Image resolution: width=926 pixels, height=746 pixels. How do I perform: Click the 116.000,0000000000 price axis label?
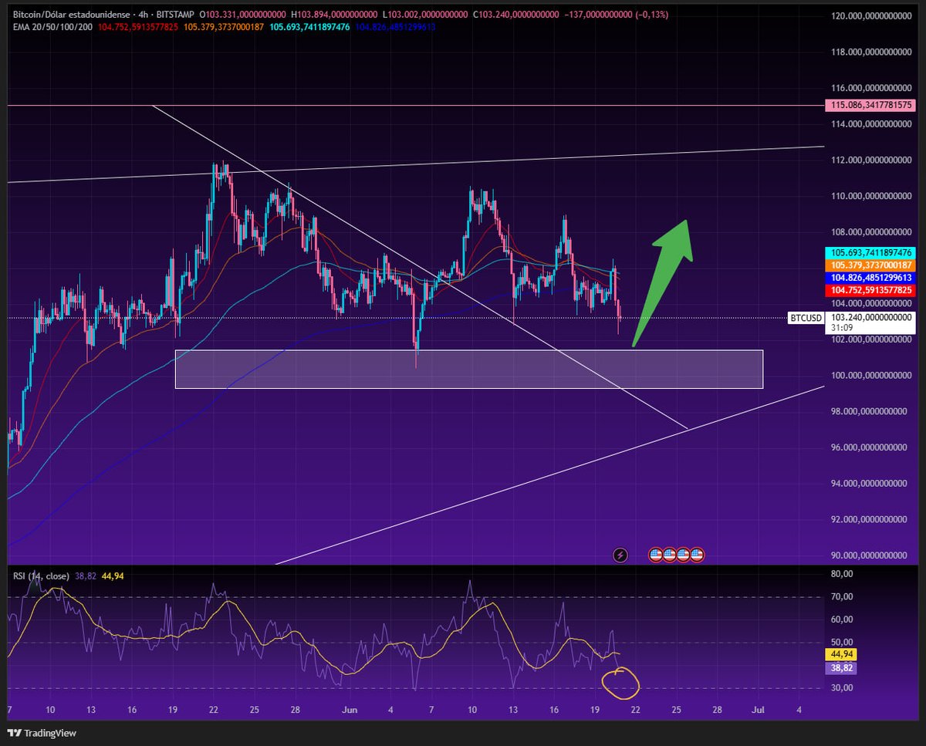click(870, 88)
